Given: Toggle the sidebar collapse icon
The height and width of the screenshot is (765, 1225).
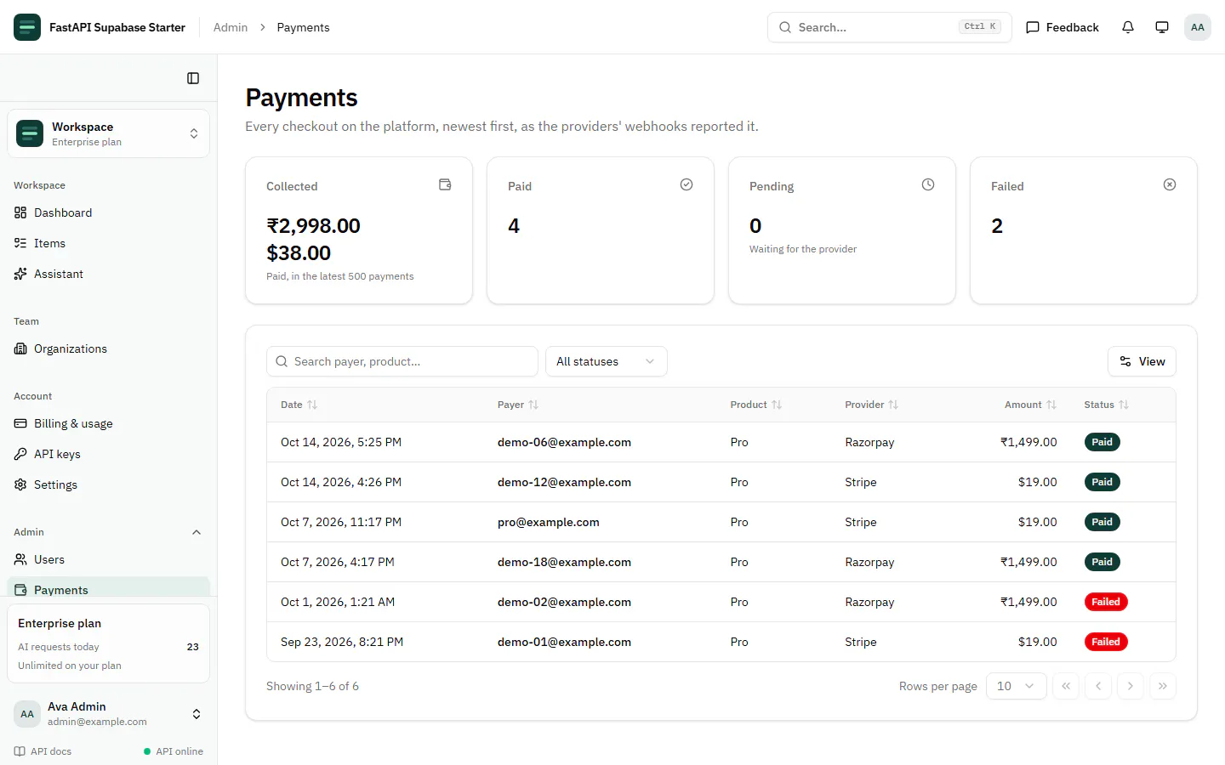Looking at the screenshot, I should 193,78.
